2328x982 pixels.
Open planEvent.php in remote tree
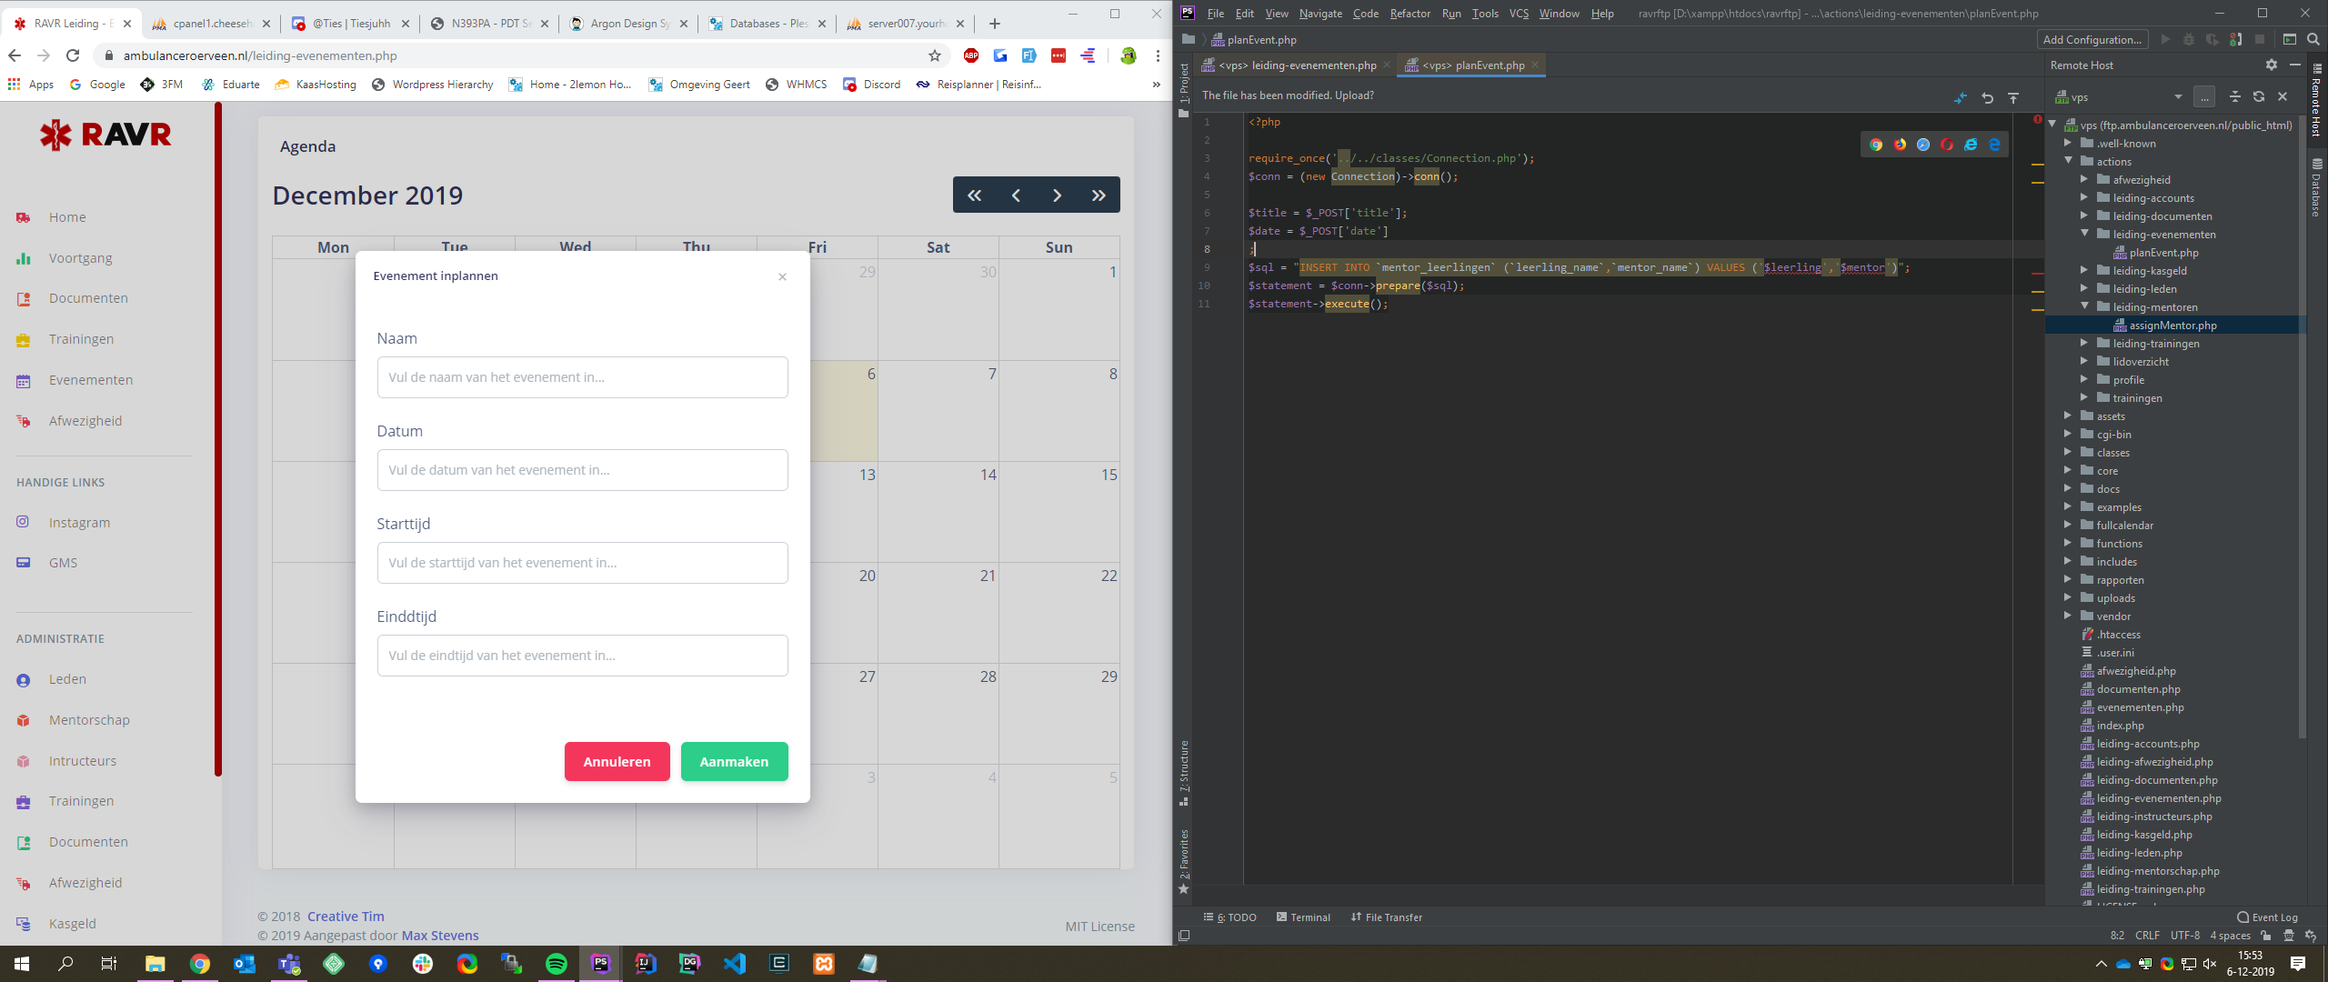(2162, 253)
